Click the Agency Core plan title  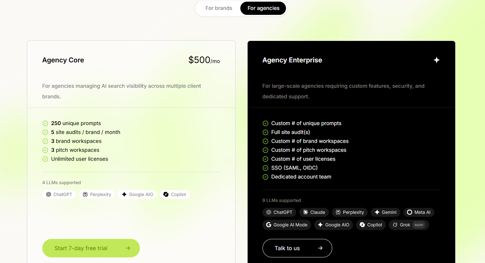click(63, 60)
